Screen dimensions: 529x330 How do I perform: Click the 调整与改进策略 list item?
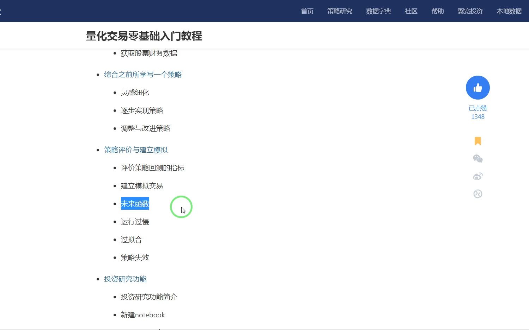point(145,128)
